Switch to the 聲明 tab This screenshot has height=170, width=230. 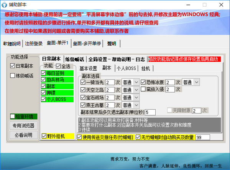(112, 43)
